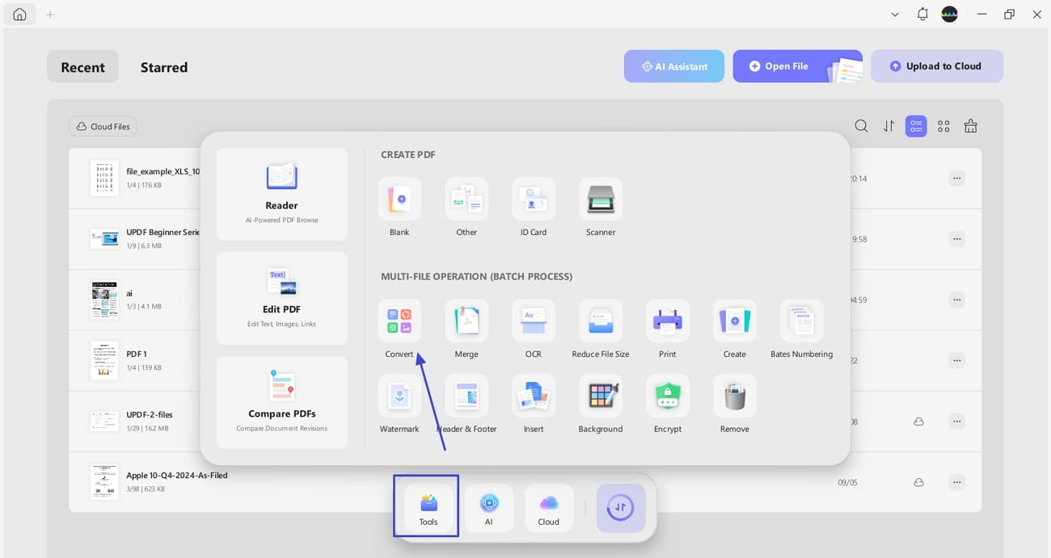
Task: Open the batch Print tool
Action: (668, 321)
